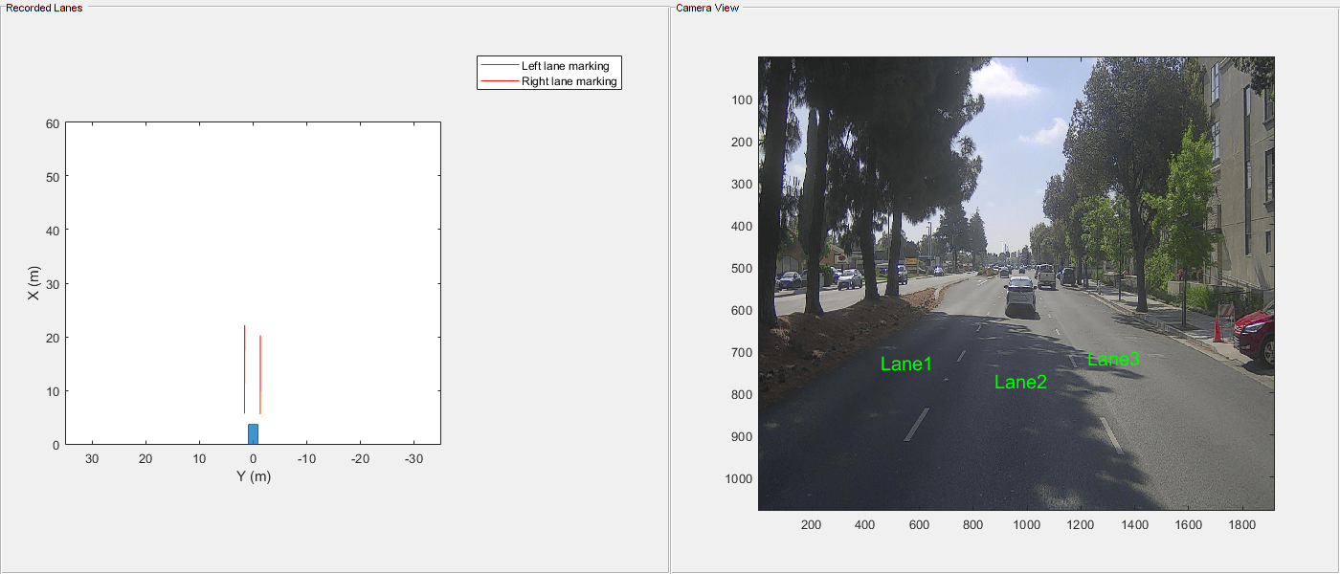Click the red parked car in the camera view
The image size is (1340, 574).
[1252, 333]
